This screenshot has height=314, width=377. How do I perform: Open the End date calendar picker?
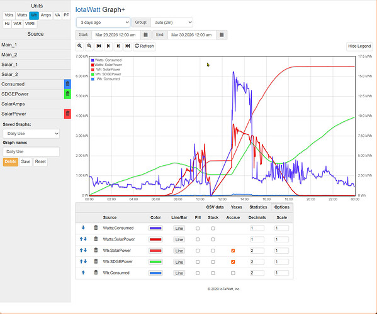click(222, 35)
